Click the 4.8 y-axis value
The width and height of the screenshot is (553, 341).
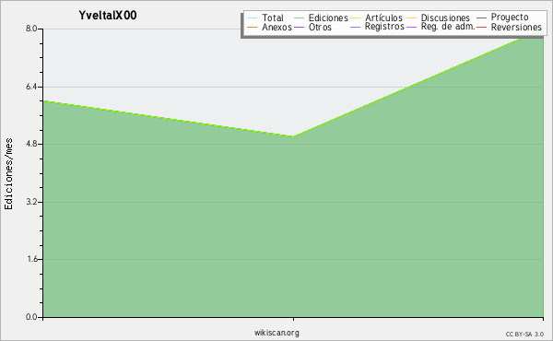(x=31, y=144)
